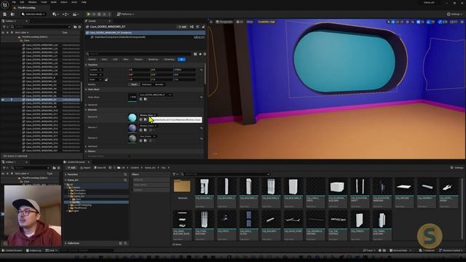Open Element 0 material name dropdown

point(148,115)
